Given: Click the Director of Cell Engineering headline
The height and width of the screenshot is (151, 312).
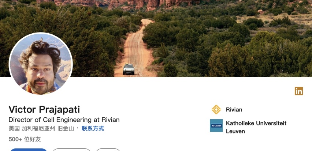Looking at the screenshot, I should [x=64, y=120].
